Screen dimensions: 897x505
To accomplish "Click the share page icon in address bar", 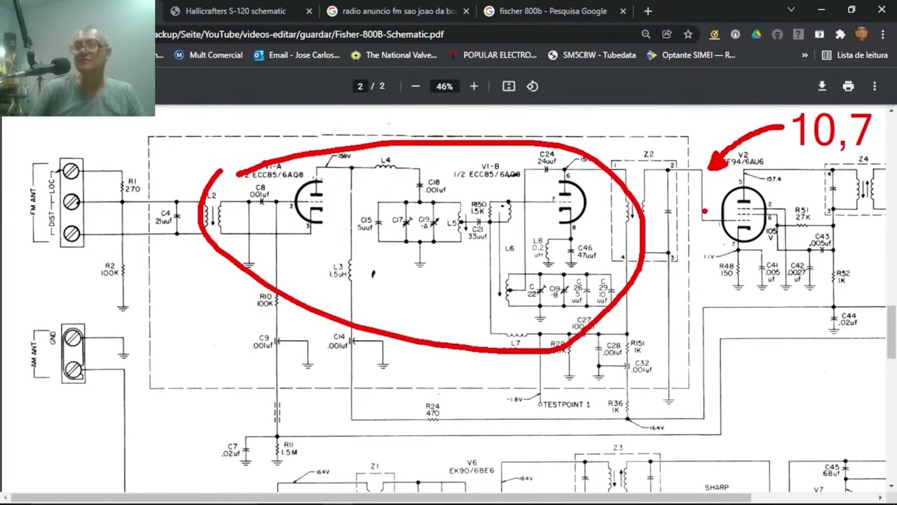I will coord(666,34).
